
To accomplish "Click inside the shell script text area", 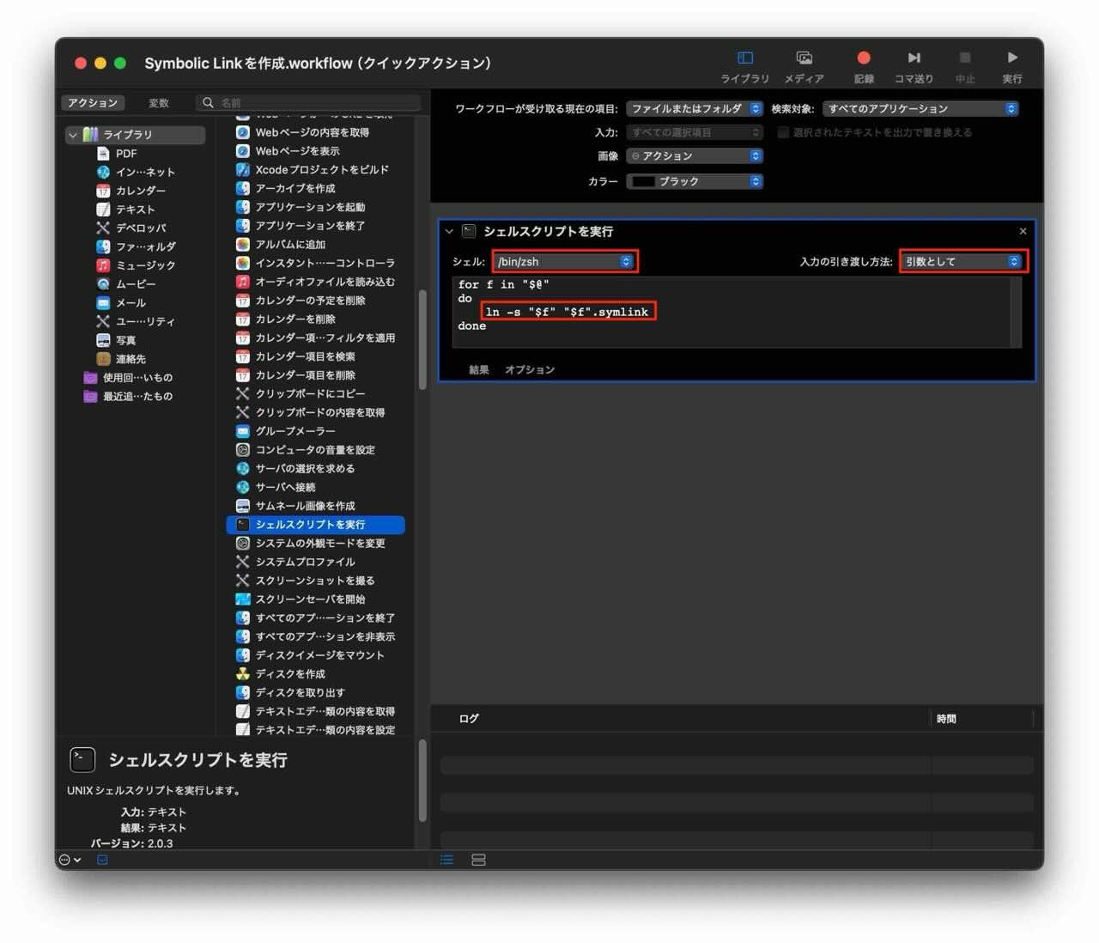I will (x=732, y=313).
